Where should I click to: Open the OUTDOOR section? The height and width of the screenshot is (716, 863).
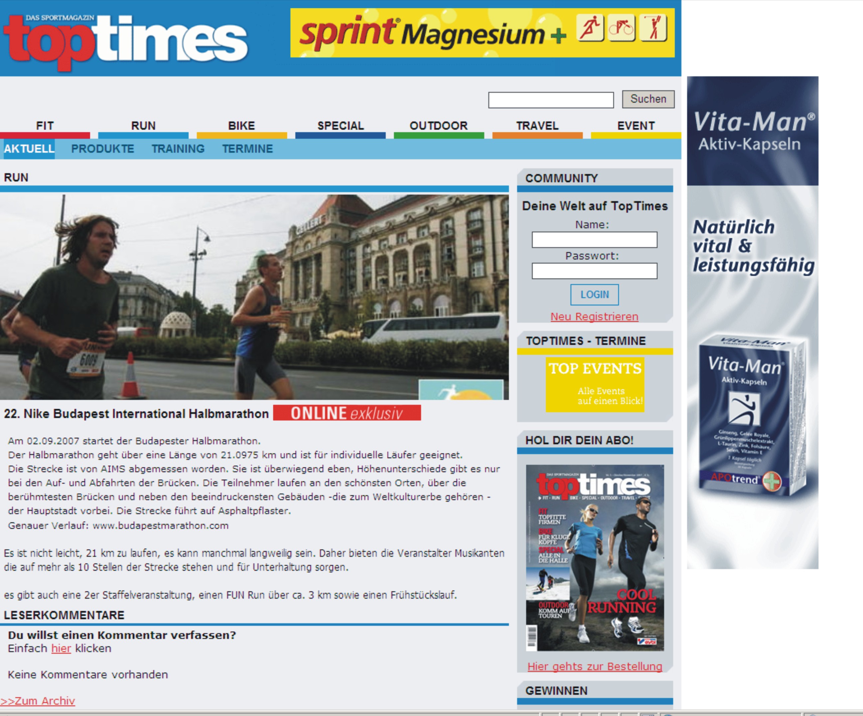click(x=439, y=126)
